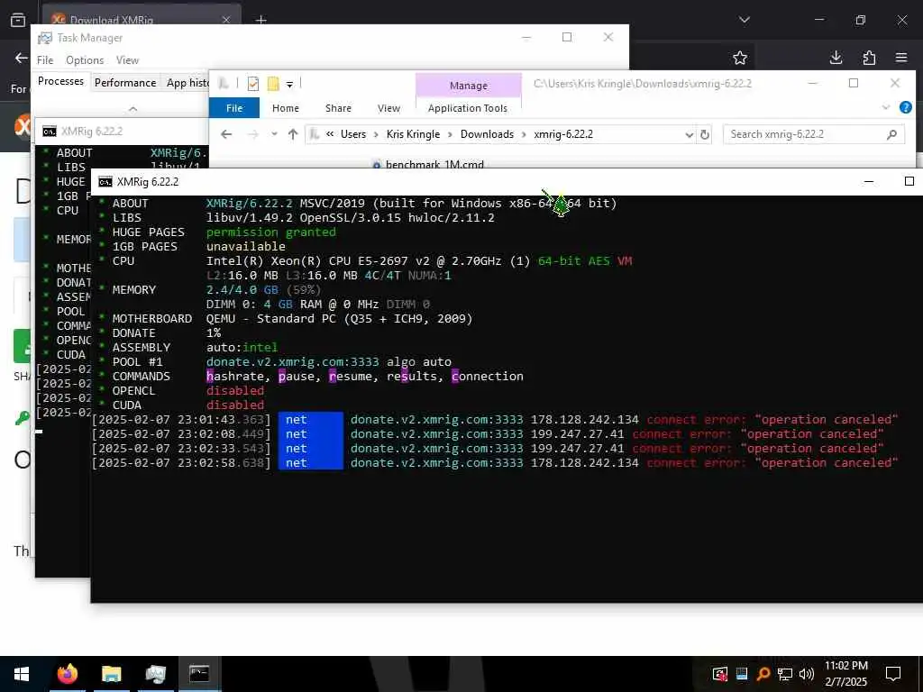Click xmrig-6.22.2 in the address breadcrumb
The image size is (923, 692).
563,134
